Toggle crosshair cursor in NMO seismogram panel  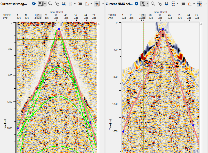(x=199, y=4)
